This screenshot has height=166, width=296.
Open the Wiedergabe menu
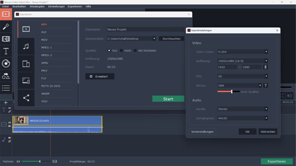click(x=37, y=6)
